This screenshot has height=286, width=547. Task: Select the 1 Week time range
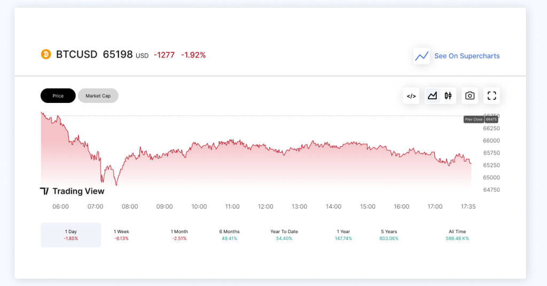(121, 235)
